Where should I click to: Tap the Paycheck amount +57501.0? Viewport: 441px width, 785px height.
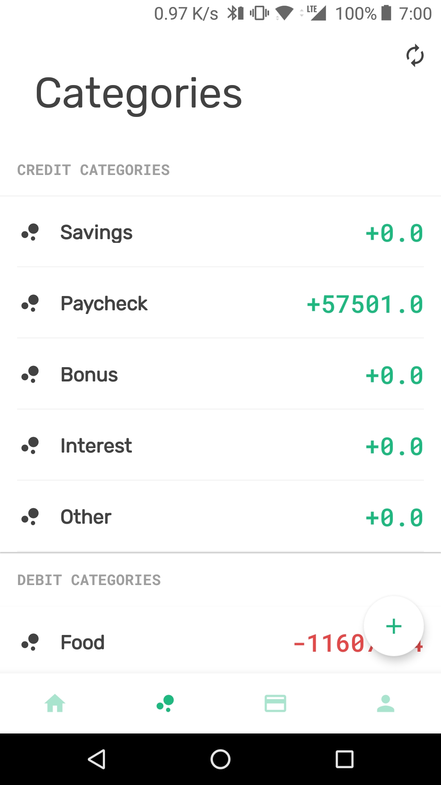coord(365,305)
